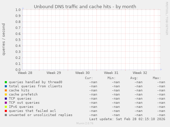Click the Max value for 'unwanted or unsolicited replies'
170x127 pixels.
[x=161, y=115]
